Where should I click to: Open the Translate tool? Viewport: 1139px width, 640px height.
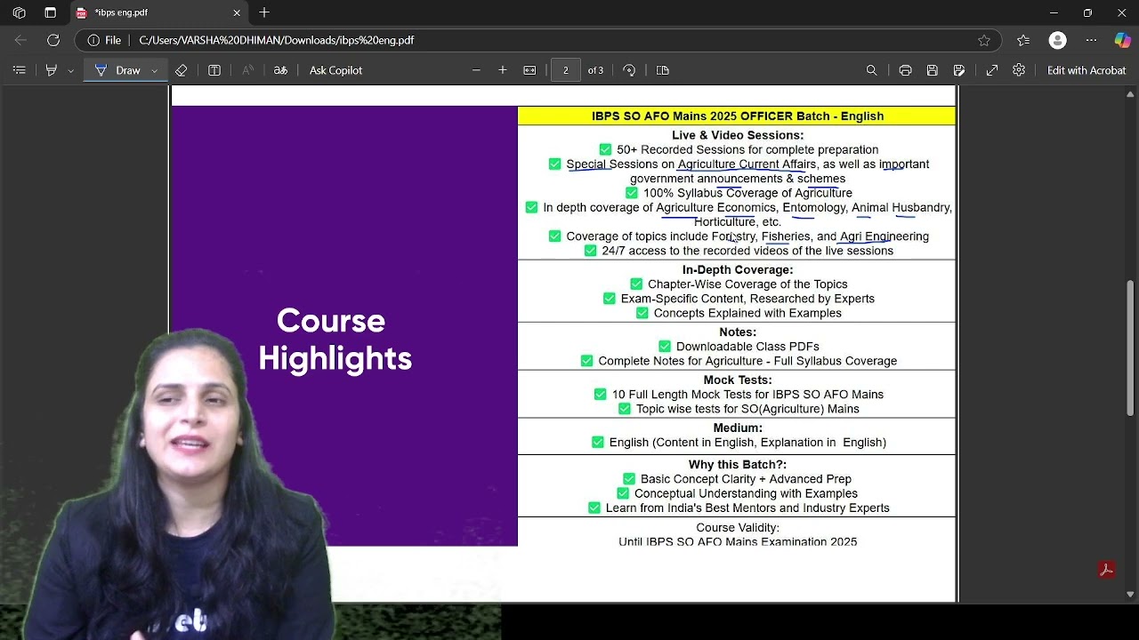(280, 70)
